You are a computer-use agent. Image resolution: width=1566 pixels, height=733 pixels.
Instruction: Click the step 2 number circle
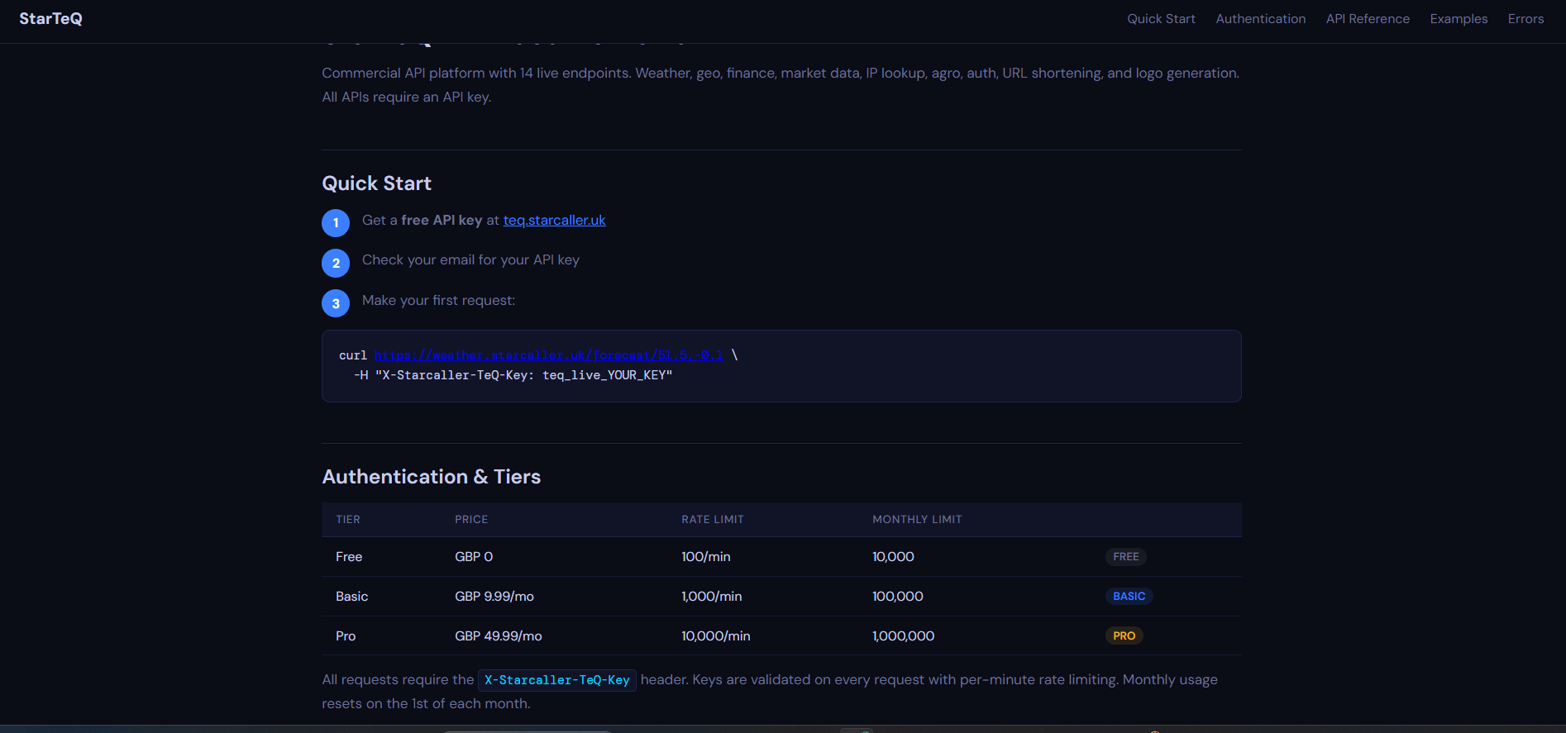click(336, 263)
